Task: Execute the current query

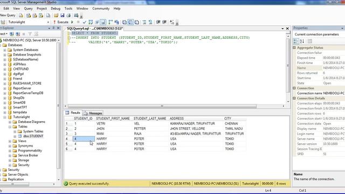Action: click(x=61, y=22)
